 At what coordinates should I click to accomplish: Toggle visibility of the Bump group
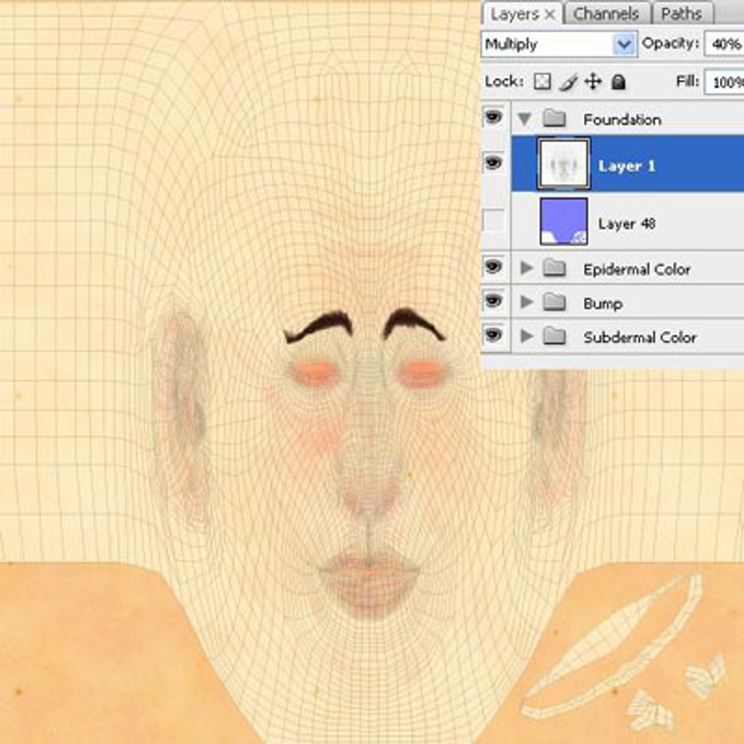coord(493,301)
